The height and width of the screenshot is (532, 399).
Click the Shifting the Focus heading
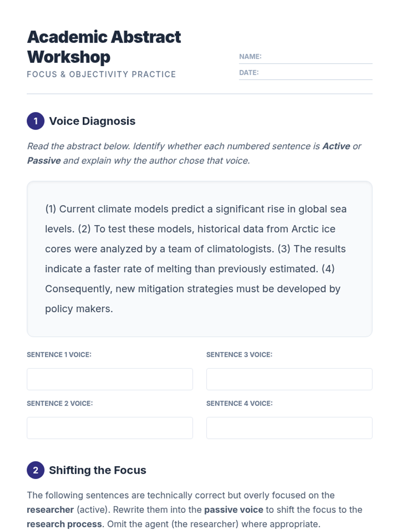tap(97, 470)
